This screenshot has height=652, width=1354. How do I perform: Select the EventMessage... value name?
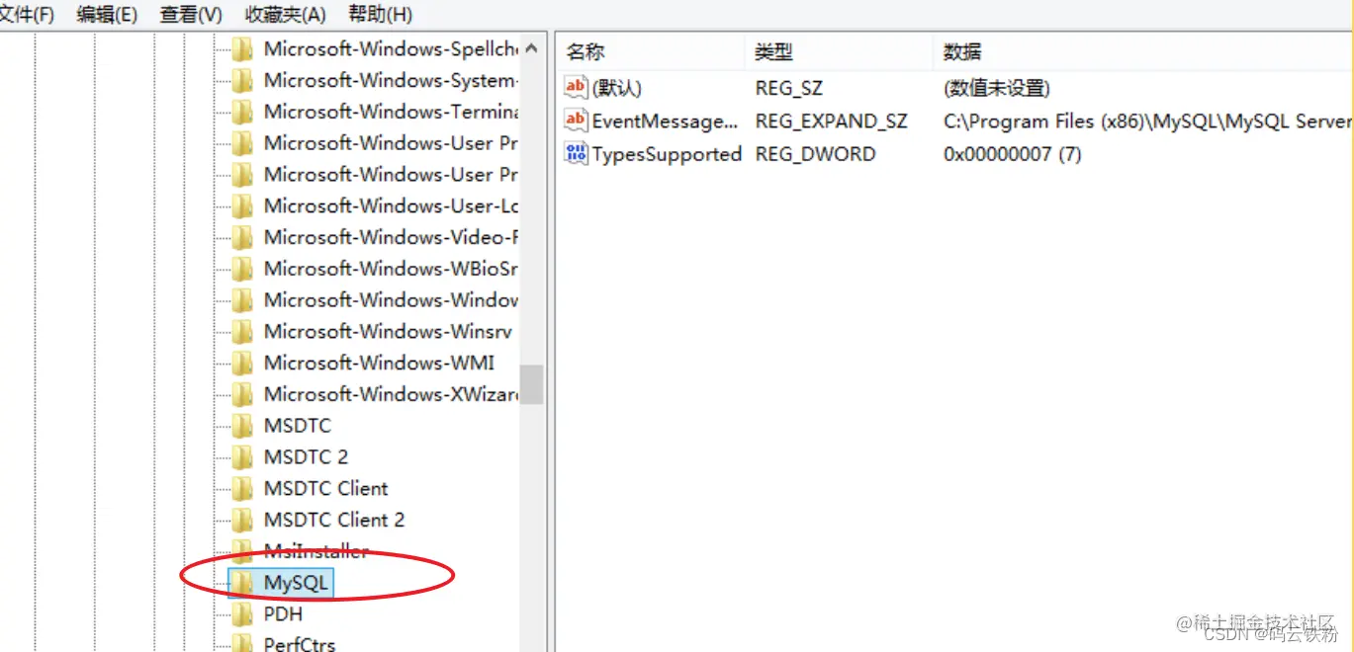pos(665,121)
